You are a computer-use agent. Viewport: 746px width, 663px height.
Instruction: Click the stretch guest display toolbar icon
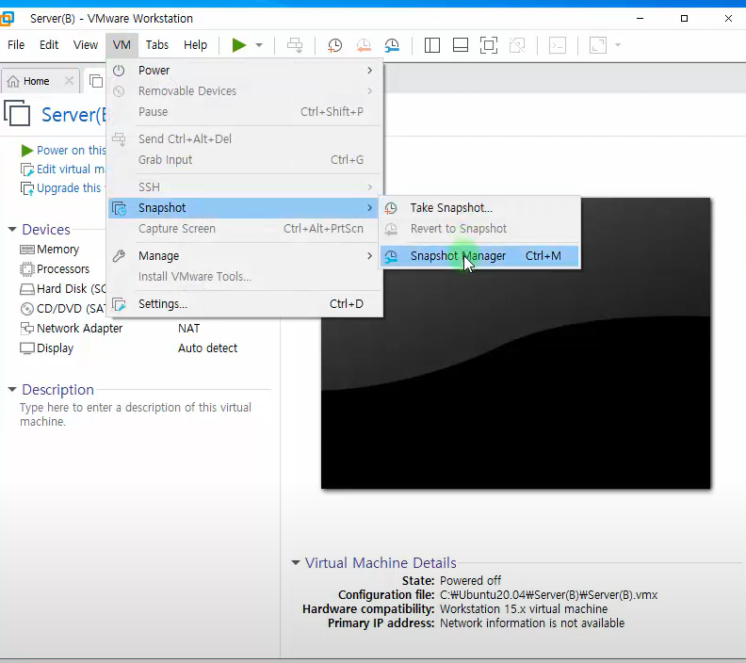point(598,45)
